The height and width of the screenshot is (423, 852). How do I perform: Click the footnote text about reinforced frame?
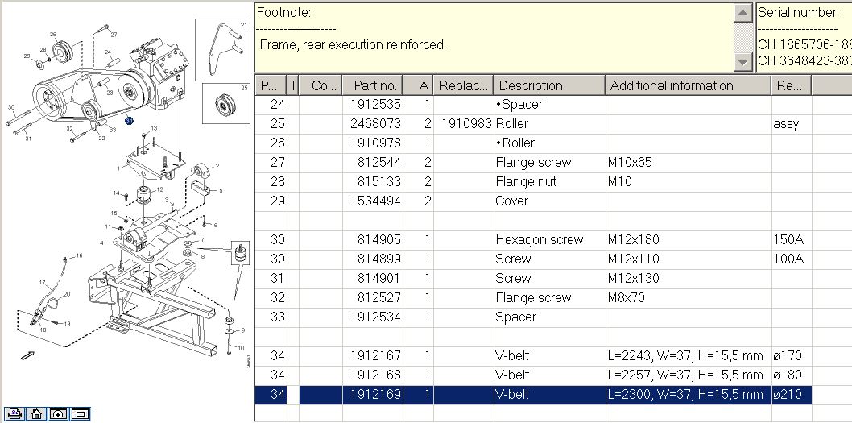(353, 44)
